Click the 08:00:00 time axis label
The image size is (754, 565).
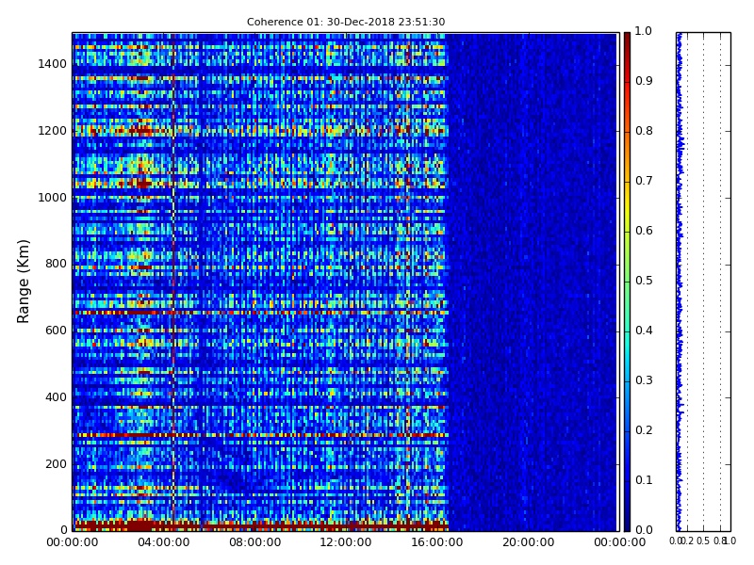tap(254, 543)
